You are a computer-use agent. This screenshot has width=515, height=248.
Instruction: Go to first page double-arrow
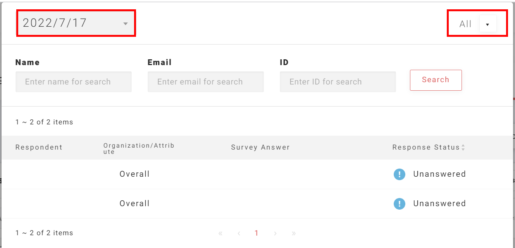tap(220, 233)
